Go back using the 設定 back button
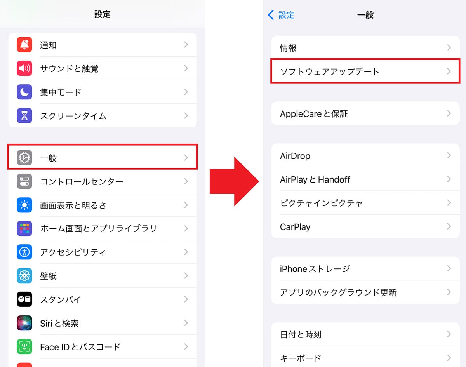This screenshot has height=367, width=466. [281, 15]
